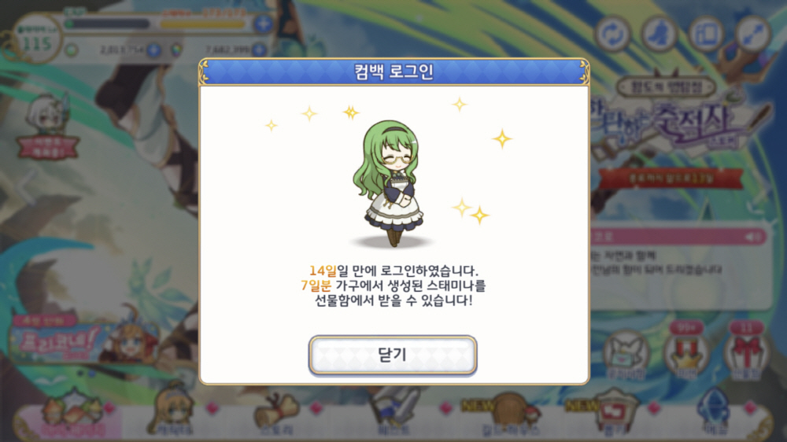Add mana with the plus beside 2,013,754

[x=153, y=50]
